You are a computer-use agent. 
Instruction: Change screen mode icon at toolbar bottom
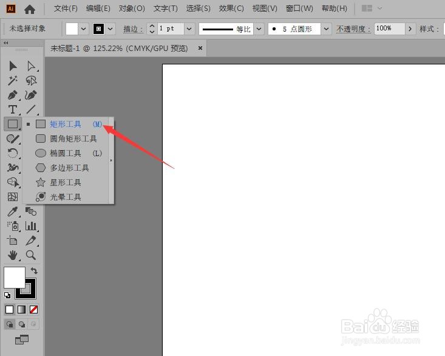(22, 340)
